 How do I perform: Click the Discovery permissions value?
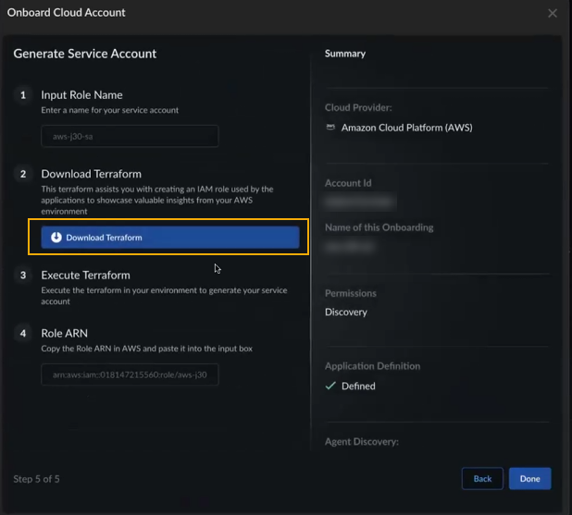346,313
